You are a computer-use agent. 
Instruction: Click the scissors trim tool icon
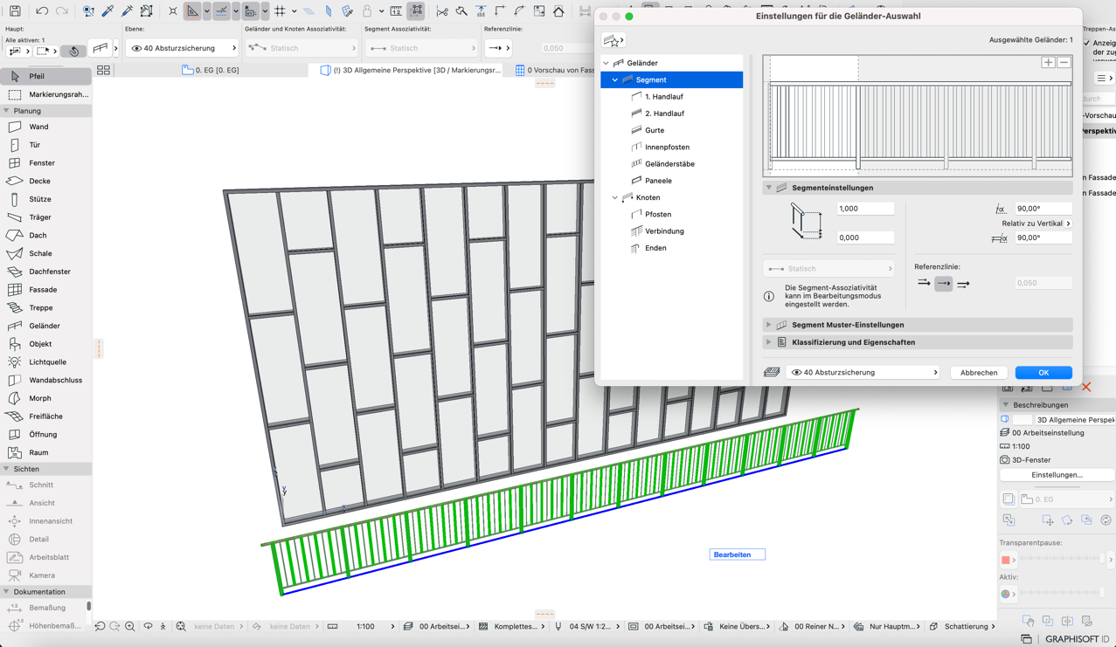pyautogui.click(x=442, y=11)
